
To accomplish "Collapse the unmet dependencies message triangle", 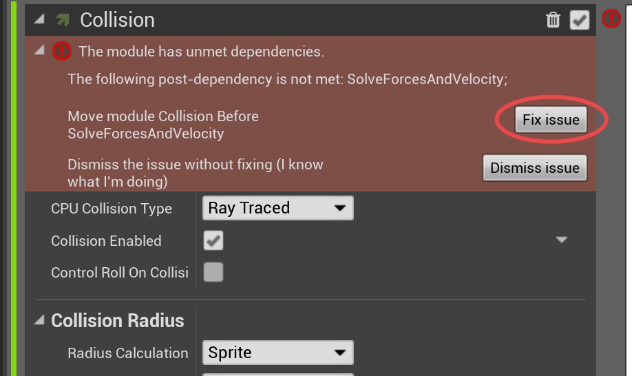I will point(39,50).
